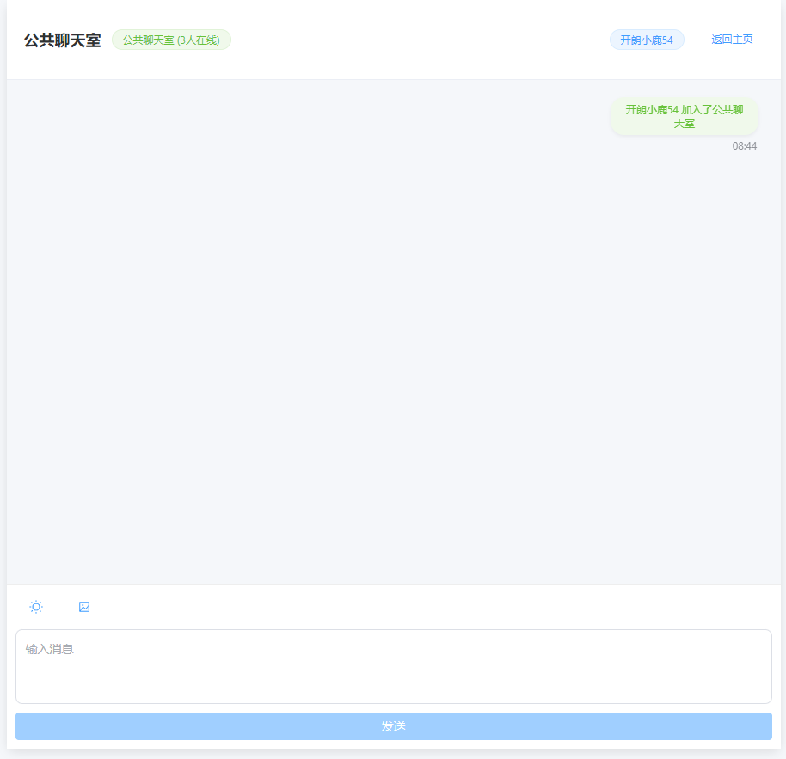Viewport: 786px width, 759px height.
Task: Click the 08:44 message timestamp
Action: tap(744, 146)
